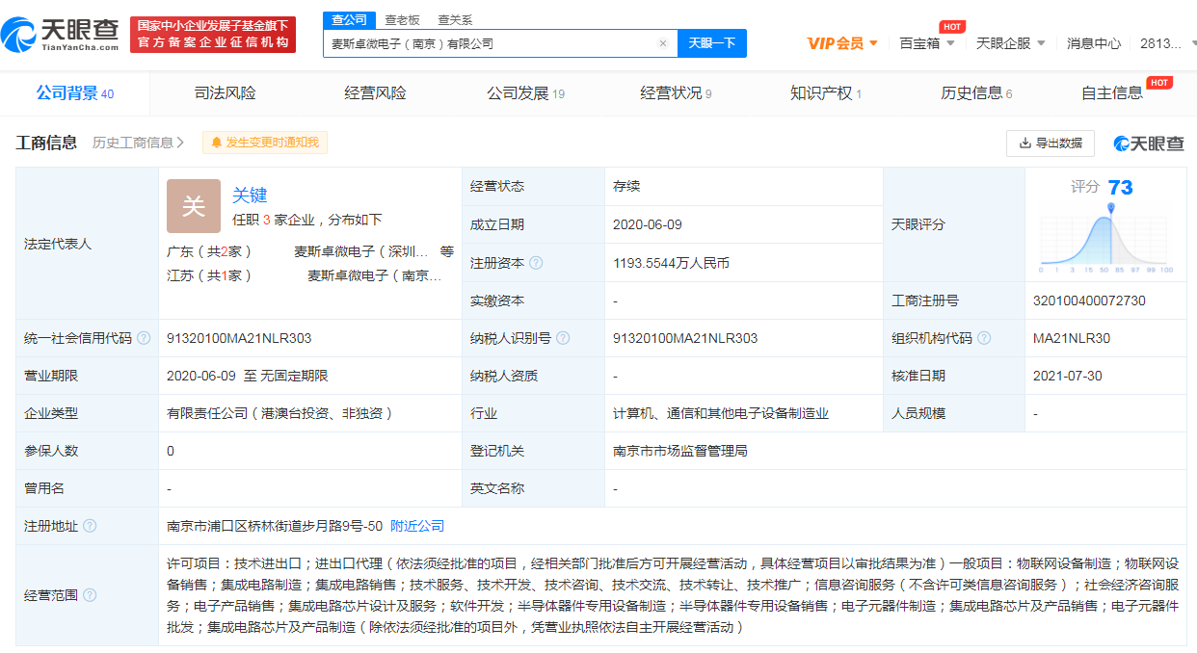1197x653 pixels.
Task: Click the TianYanCha logo in header
Action: coord(60,34)
